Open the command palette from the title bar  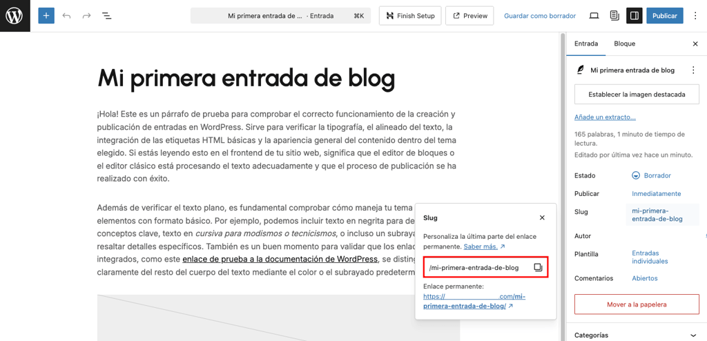pos(280,16)
